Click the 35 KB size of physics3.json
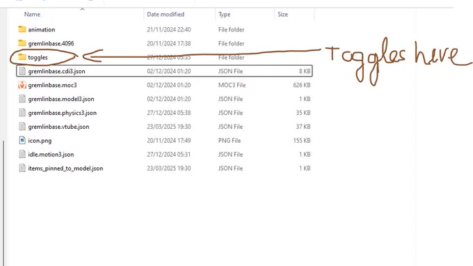 click(303, 113)
